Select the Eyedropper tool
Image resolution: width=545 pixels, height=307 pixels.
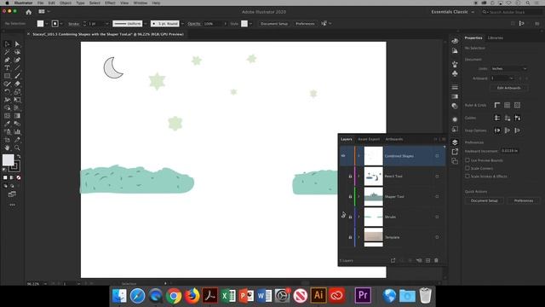(7, 124)
